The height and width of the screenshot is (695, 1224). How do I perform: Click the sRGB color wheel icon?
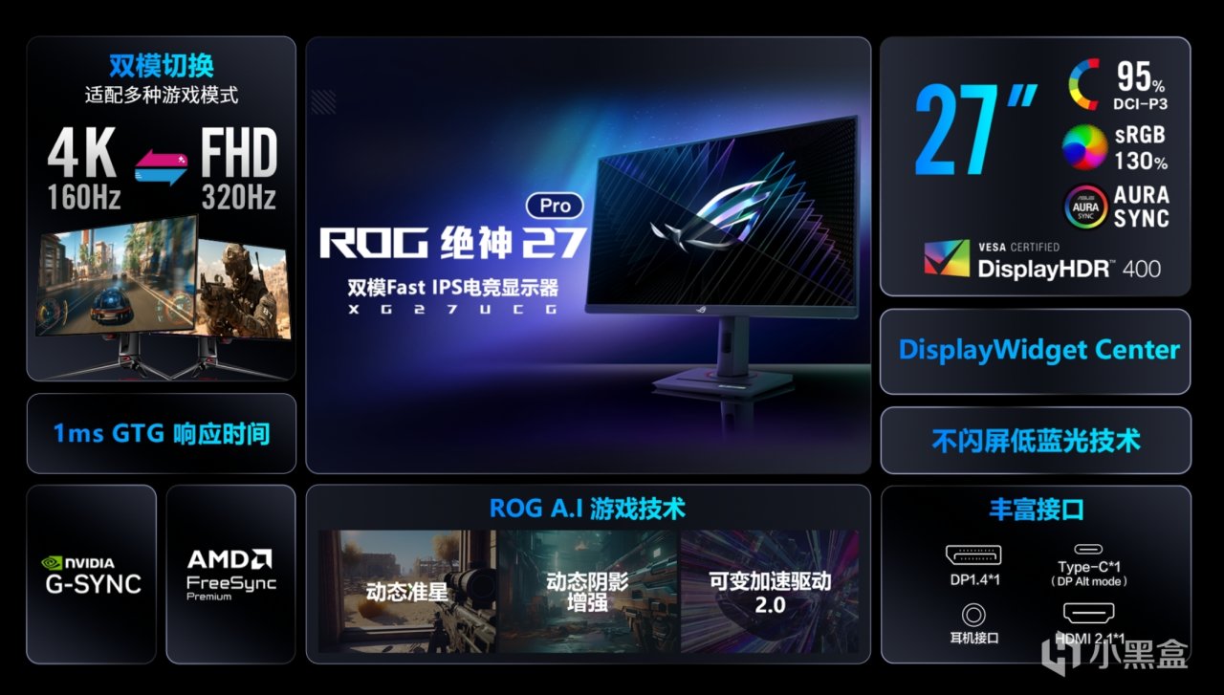pyautogui.click(x=1084, y=148)
